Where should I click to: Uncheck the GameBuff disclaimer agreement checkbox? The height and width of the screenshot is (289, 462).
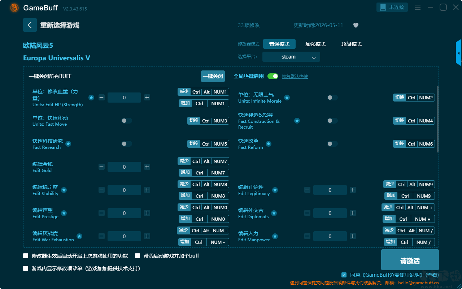click(x=344, y=275)
